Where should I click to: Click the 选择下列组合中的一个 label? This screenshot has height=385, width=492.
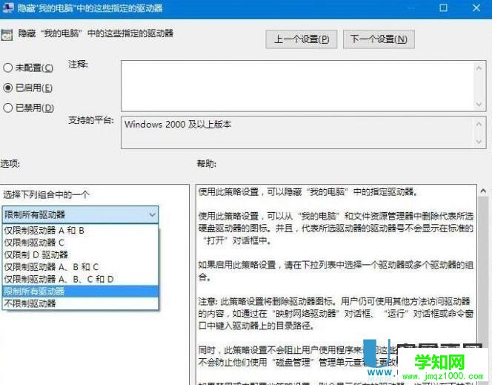(46, 194)
